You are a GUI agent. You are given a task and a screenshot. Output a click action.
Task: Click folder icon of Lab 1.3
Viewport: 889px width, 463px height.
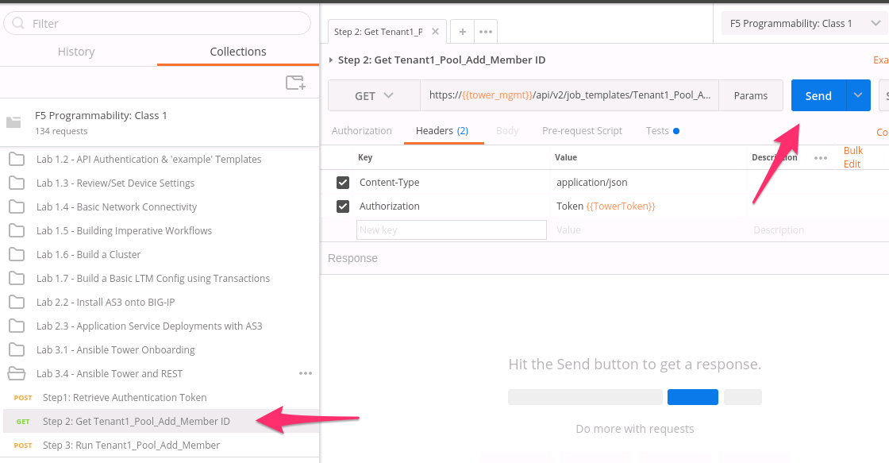(x=17, y=183)
